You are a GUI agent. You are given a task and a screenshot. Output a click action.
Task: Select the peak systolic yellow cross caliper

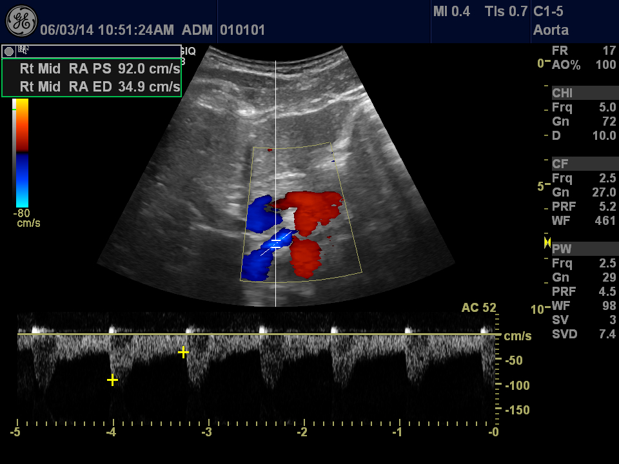(112, 380)
